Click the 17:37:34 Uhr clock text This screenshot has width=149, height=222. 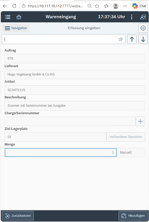(112, 17)
